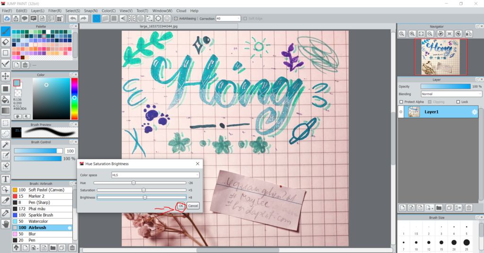Fit canvas to window in Navigator
The image size is (484, 253).
pos(421,34)
